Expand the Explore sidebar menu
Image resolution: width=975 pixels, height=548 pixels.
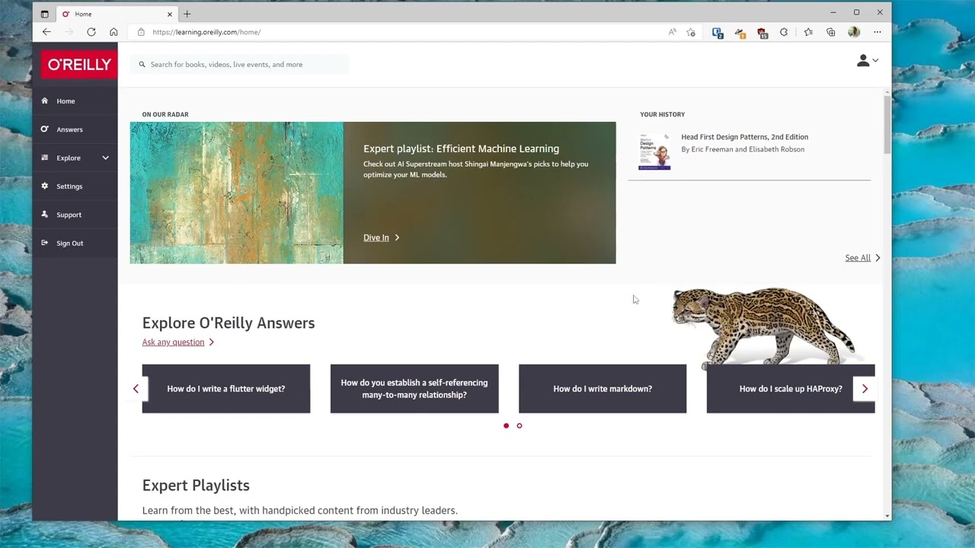pyautogui.click(x=75, y=158)
